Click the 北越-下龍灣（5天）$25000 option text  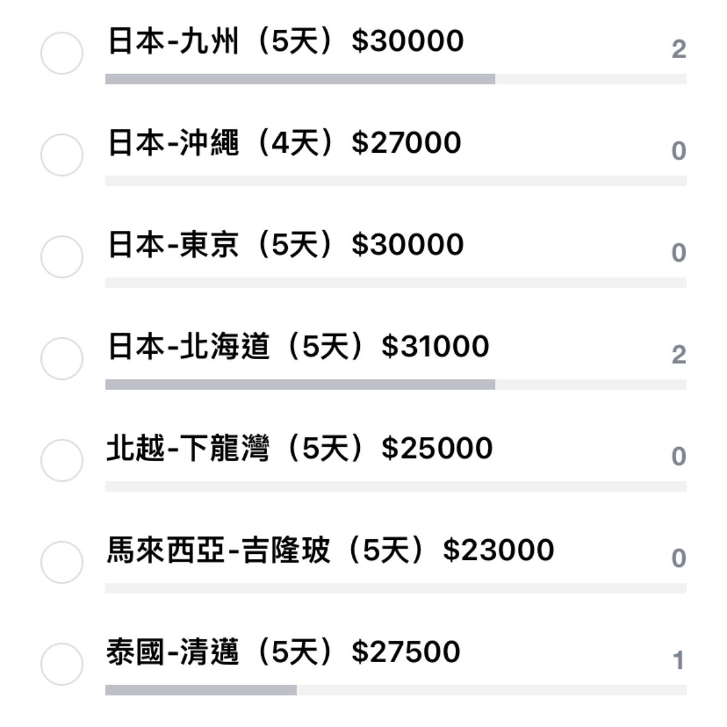300,448
